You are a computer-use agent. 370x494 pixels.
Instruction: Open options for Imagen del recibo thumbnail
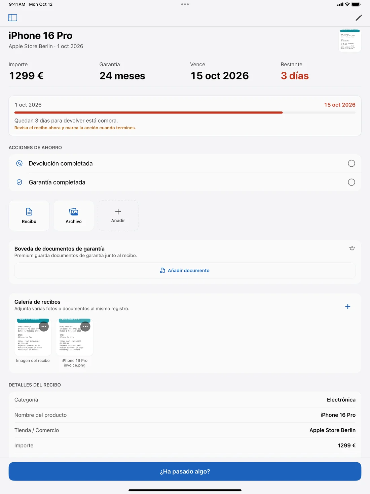(44, 326)
